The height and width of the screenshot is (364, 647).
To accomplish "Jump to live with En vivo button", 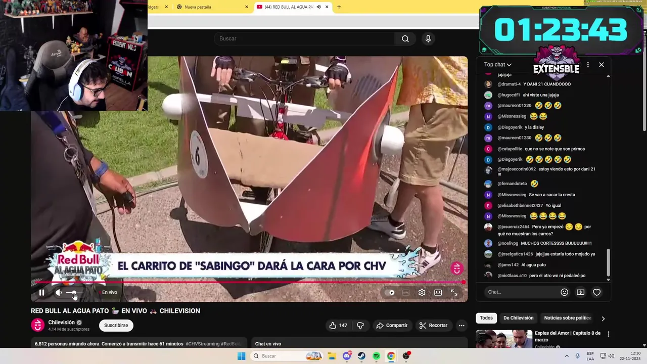I will click(x=109, y=292).
